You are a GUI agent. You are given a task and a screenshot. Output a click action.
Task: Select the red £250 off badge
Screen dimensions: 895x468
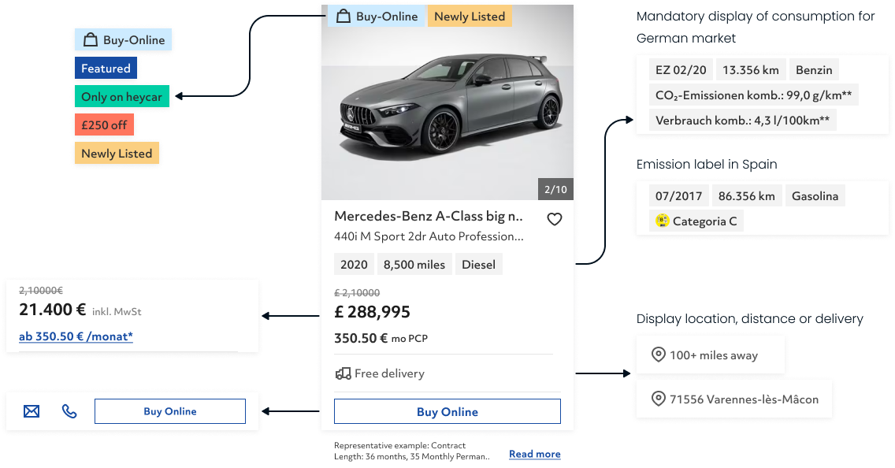pos(103,125)
